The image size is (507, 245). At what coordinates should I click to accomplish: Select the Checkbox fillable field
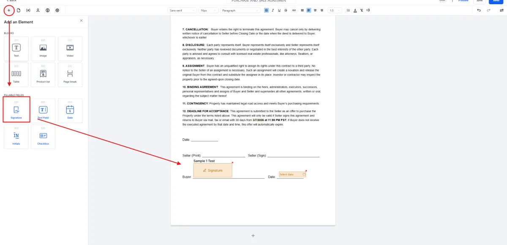(43, 137)
